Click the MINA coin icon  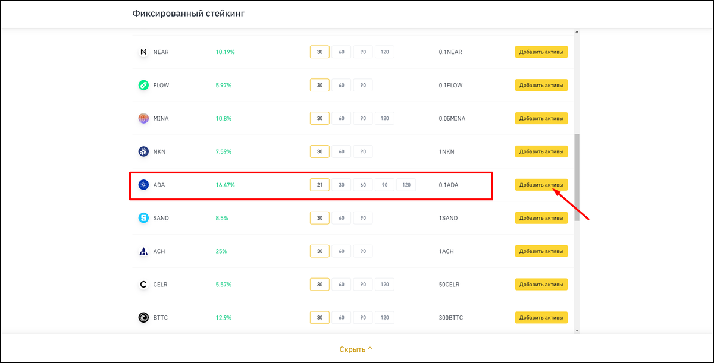pyautogui.click(x=143, y=118)
